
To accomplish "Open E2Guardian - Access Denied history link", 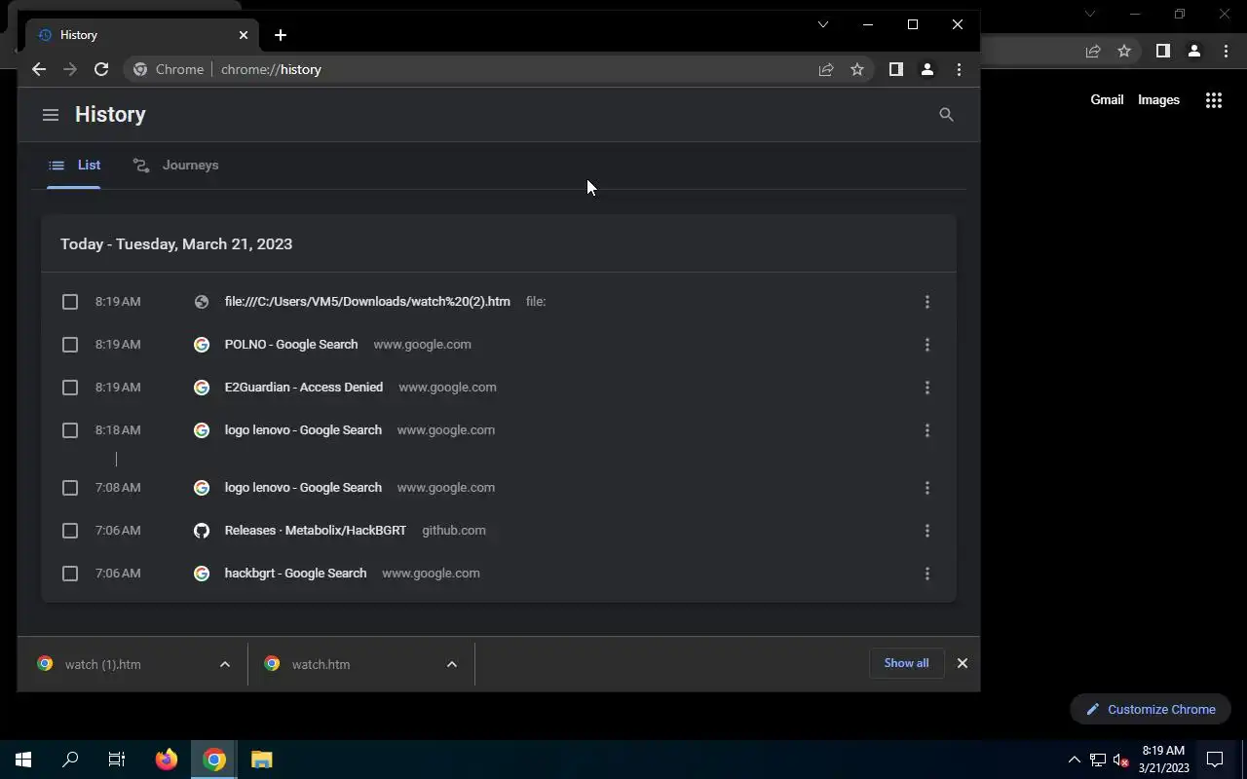I will (304, 388).
